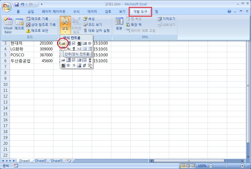
Task: Open More Controls in ActiveX section
Action: (89, 65)
